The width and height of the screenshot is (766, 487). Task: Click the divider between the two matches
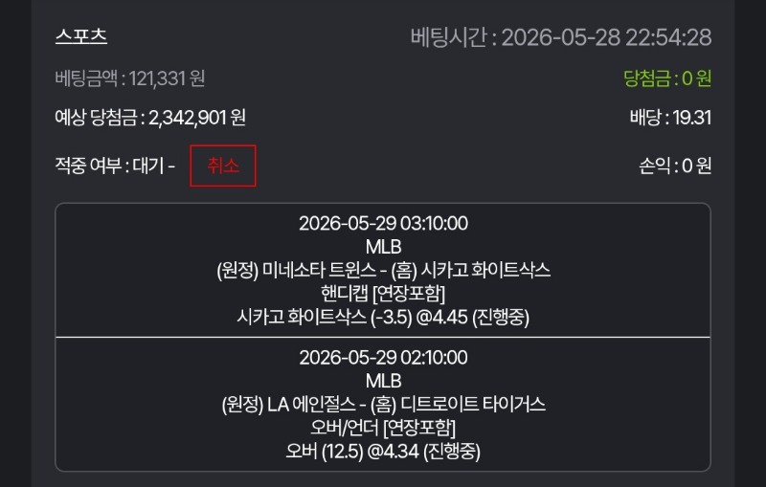click(384, 337)
